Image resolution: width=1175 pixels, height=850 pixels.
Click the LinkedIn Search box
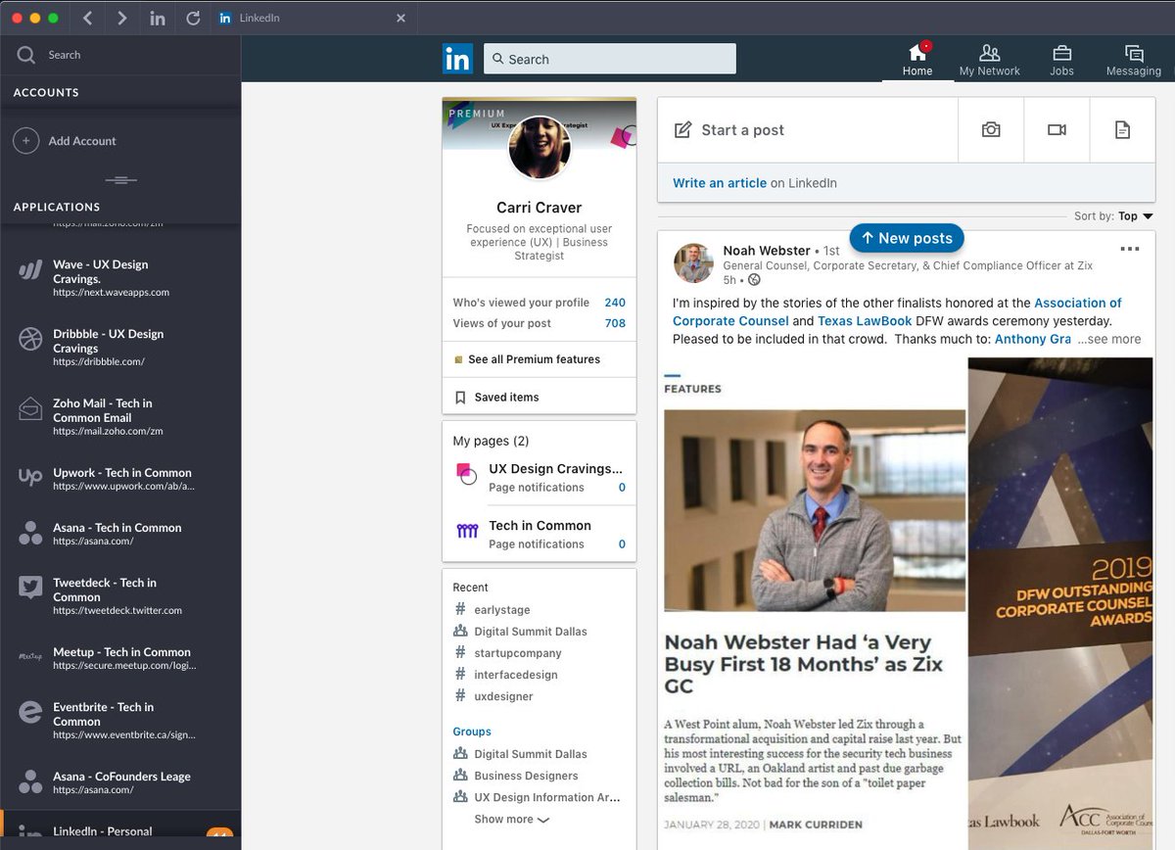click(x=609, y=59)
